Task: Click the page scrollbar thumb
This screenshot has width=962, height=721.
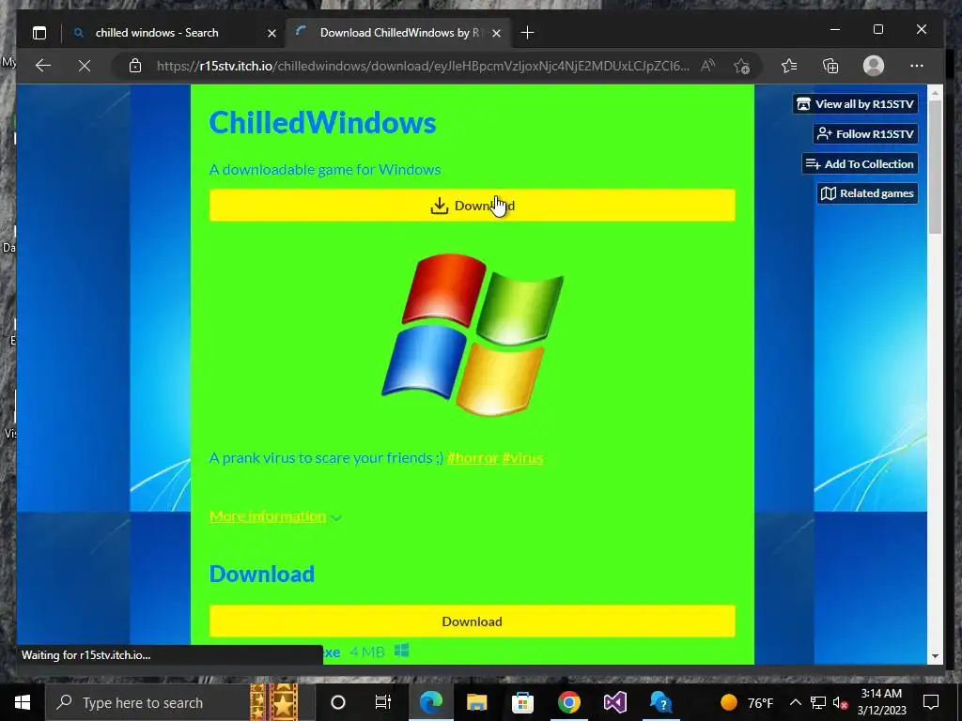Action: click(x=935, y=167)
